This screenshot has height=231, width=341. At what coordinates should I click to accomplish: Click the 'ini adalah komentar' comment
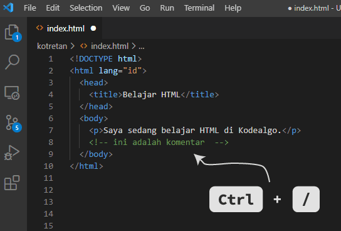coord(159,142)
